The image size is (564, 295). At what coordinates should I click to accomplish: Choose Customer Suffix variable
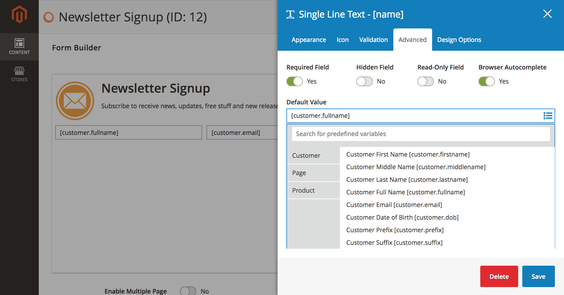(394, 243)
